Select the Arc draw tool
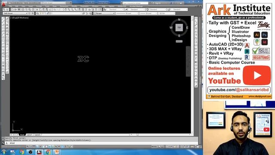Image resolution: width=275 pixels, height=155 pixels. (x=3, y=34)
